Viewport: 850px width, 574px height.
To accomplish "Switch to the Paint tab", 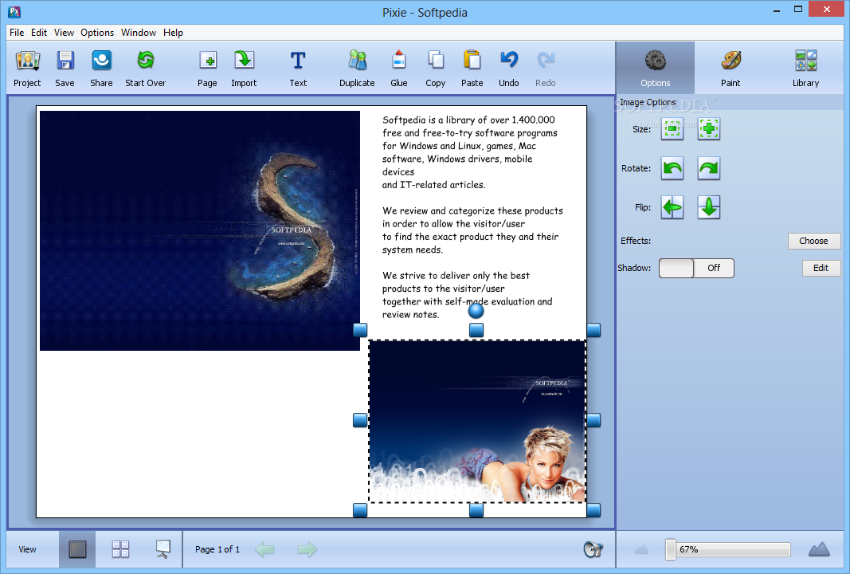I will pyautogui.click(x=731, y=68).
